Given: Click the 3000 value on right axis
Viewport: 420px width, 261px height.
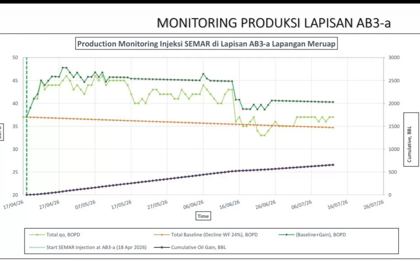Looking at the screenshot, I should click(393, 57).
